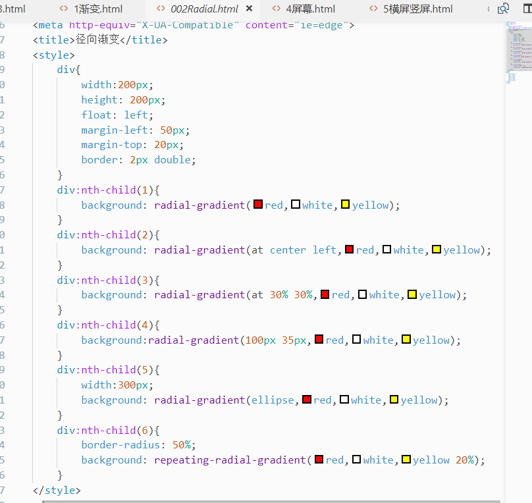Open yellow swatch before yellow 20%
This screenshot has height=503, width=532.
(x=406, y=460)
